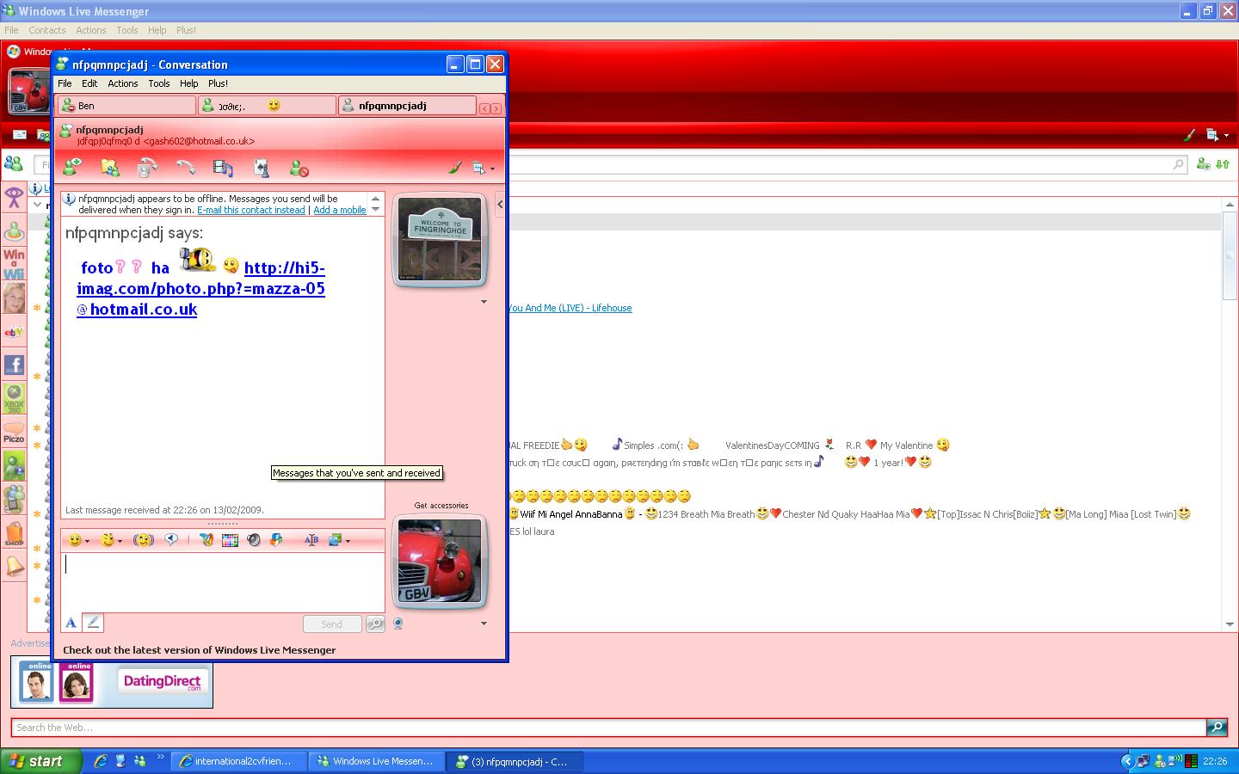Switch to Windows Live Messenger taskbar button
The image size is (1239, 774).
tap(377, 761)
